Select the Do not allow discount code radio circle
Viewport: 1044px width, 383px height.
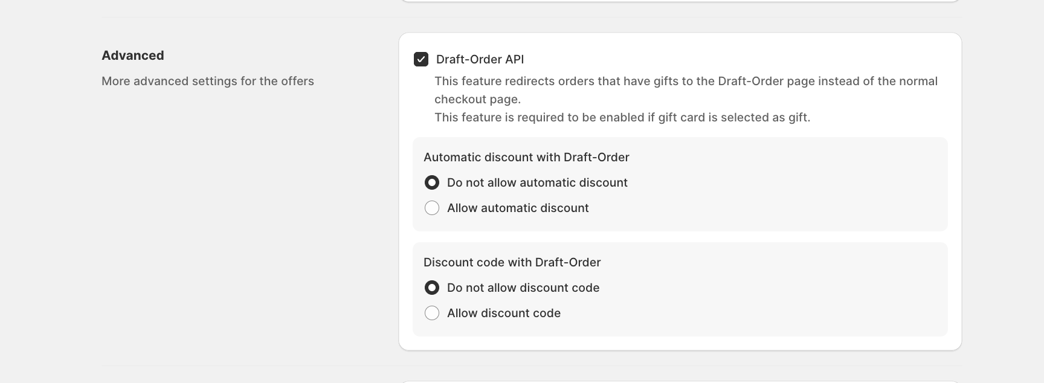pos(432,288)
